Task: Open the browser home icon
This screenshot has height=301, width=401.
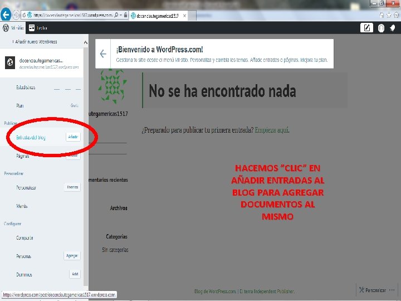Action: [x=382, y=15]
